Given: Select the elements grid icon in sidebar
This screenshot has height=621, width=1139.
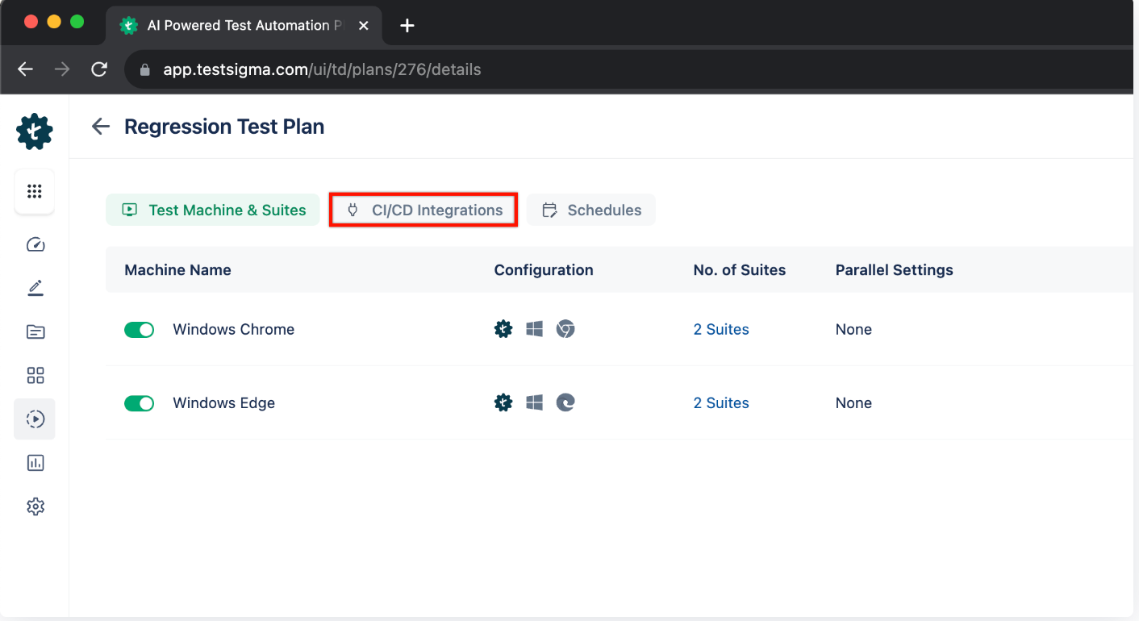Looking at the screenshot, I should tap(35, 375).
